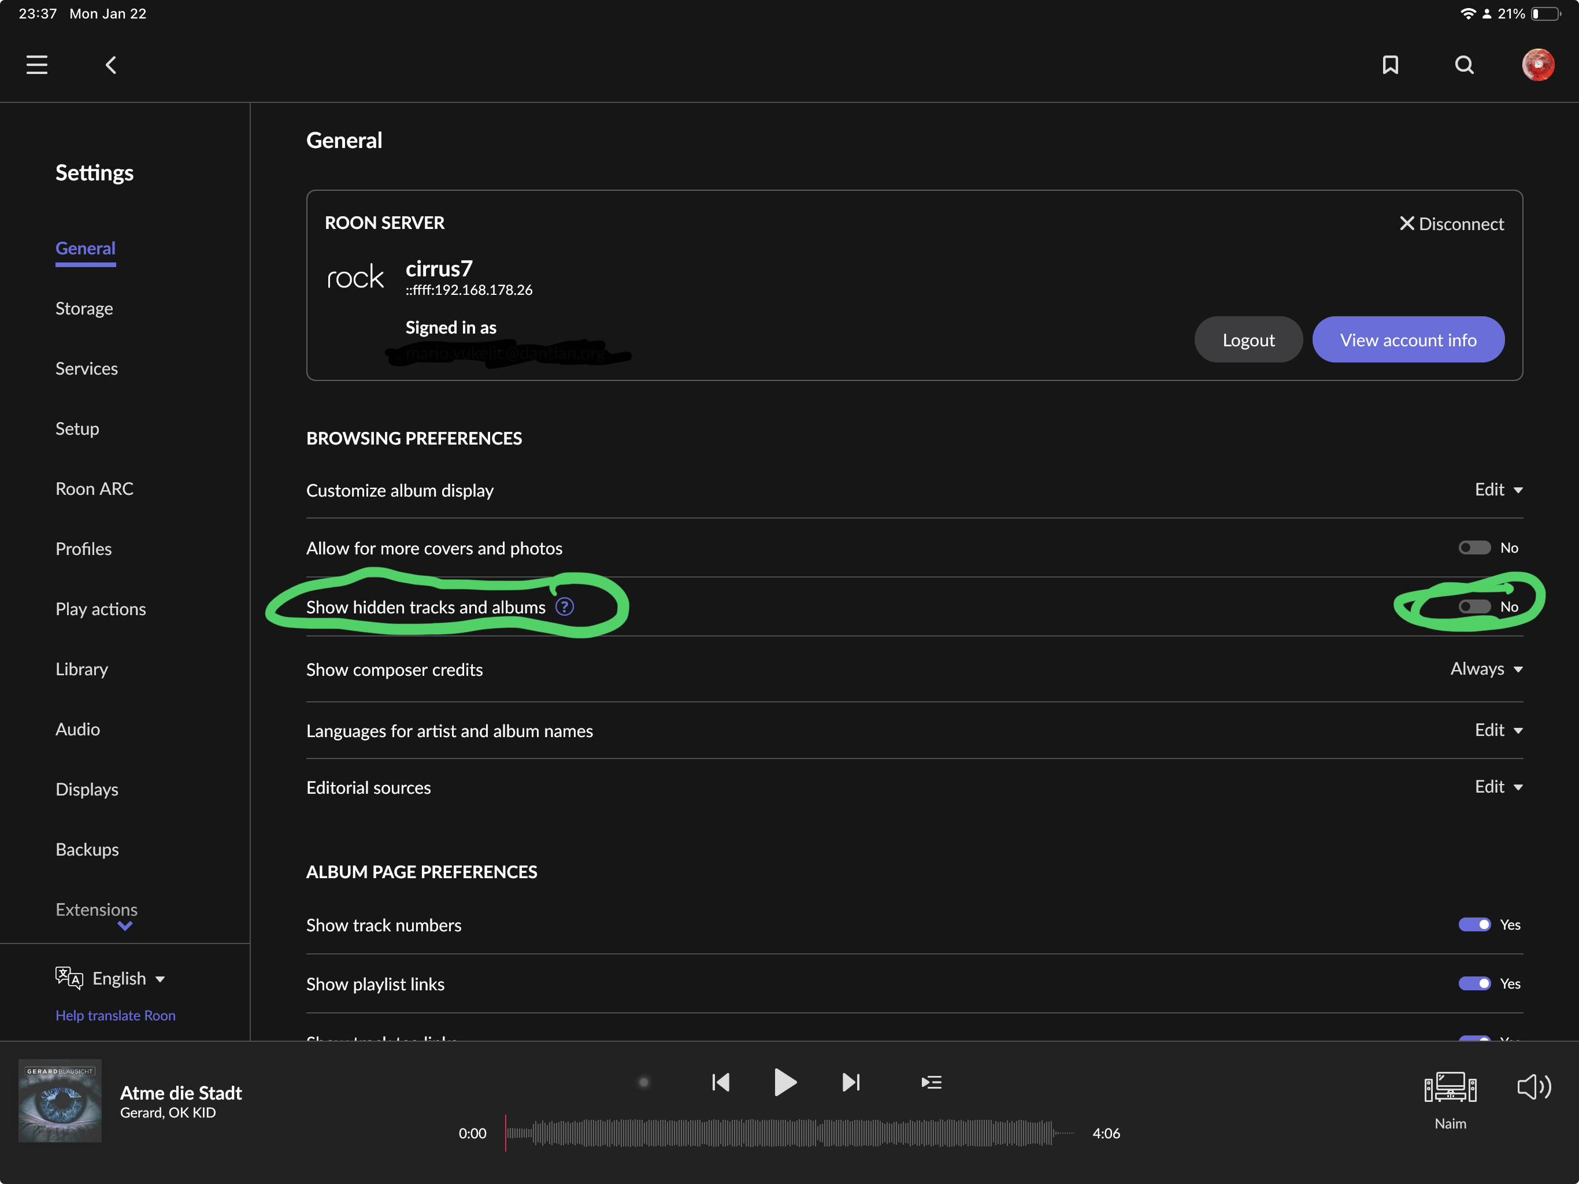1579x1184 pixels.
Task: Open search with the magnifier icon
Action: click(1464, 64)
